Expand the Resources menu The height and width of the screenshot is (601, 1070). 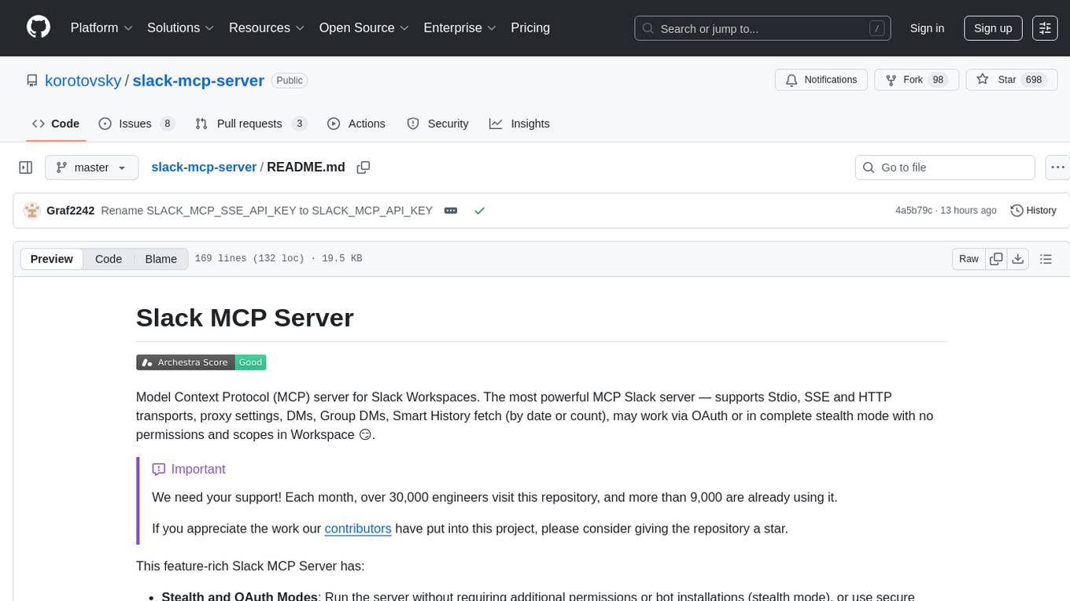point(267,28)
